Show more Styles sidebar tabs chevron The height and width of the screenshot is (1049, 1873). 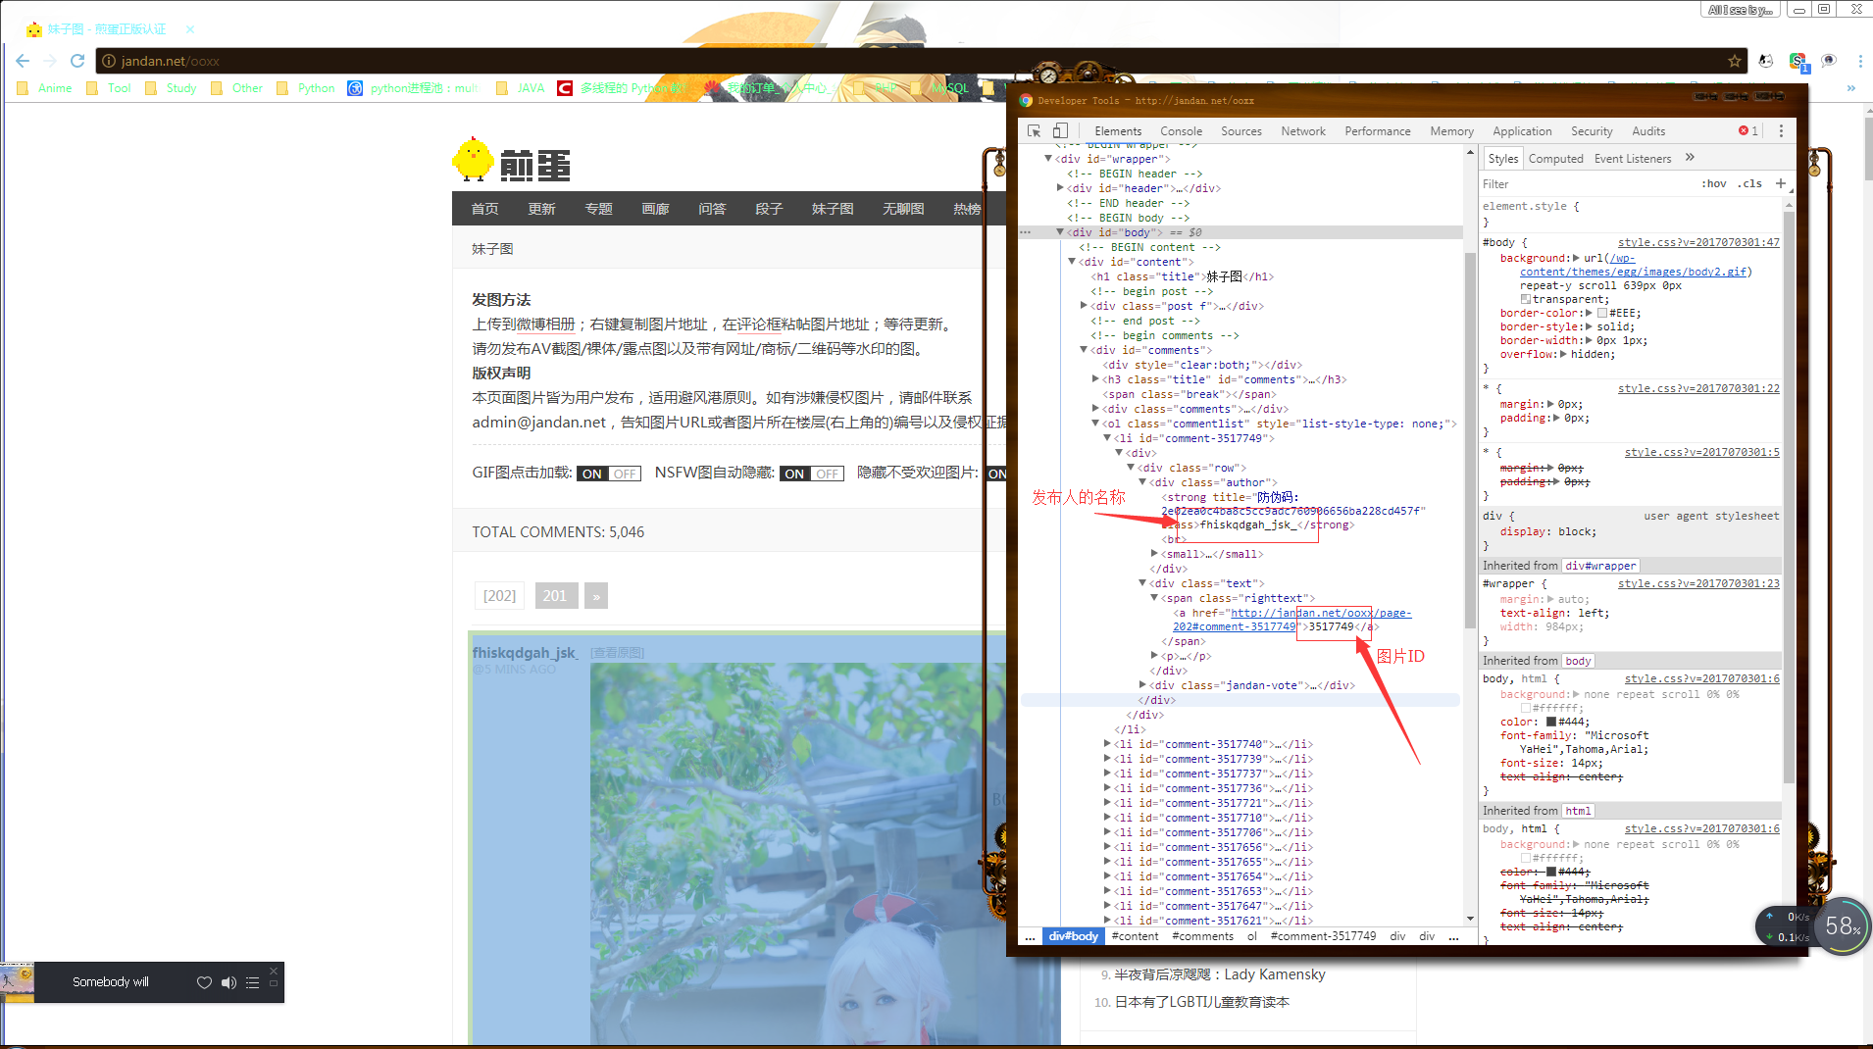(x=1690, y=158)
